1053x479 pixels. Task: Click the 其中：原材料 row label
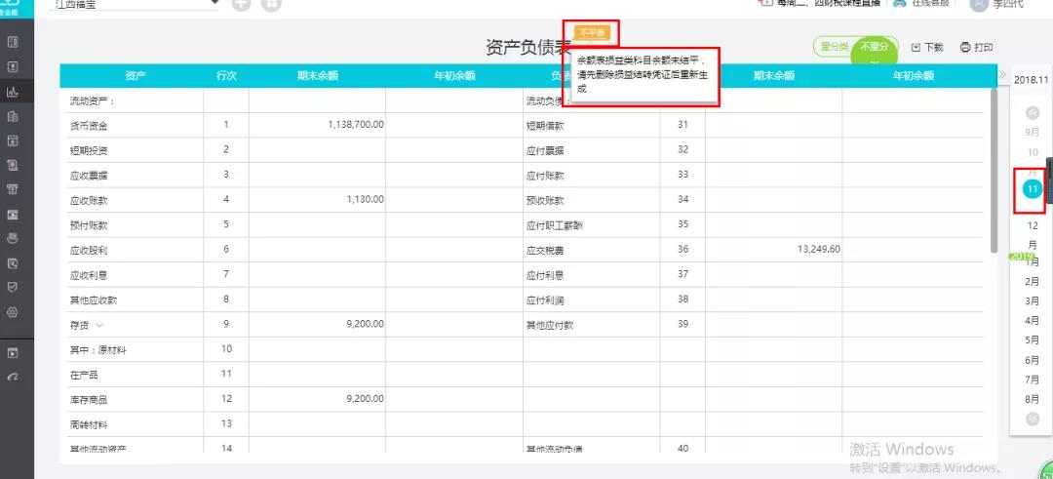[x=98, y=350]
